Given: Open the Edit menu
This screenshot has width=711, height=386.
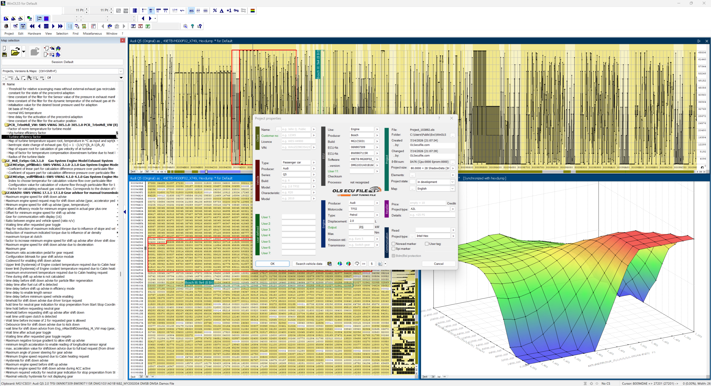Looking at the screenshot, I should (x=21, y=34).
